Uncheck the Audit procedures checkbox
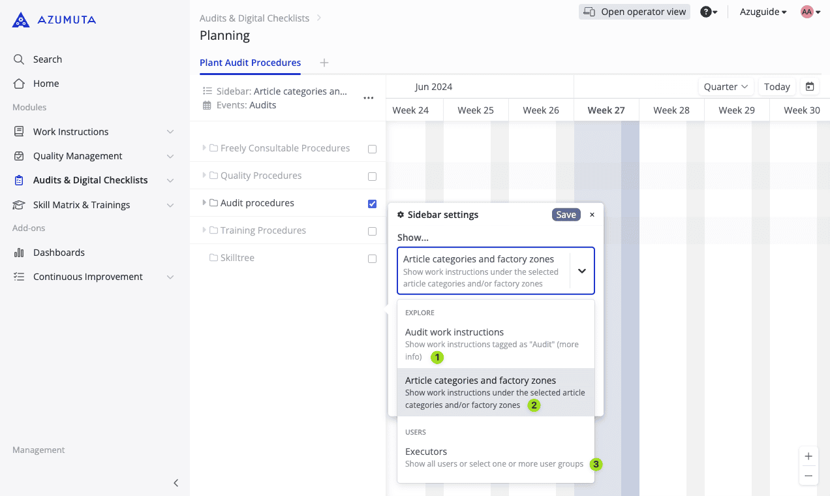 coord(373,204)
